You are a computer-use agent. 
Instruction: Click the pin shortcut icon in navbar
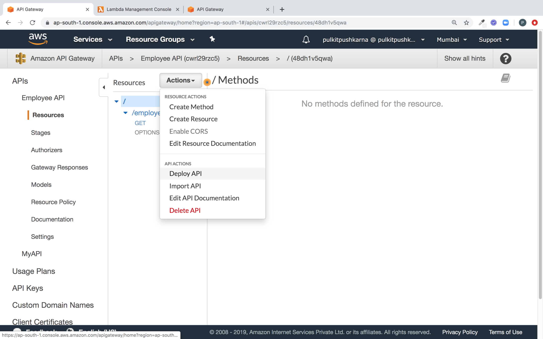point(212,39)
